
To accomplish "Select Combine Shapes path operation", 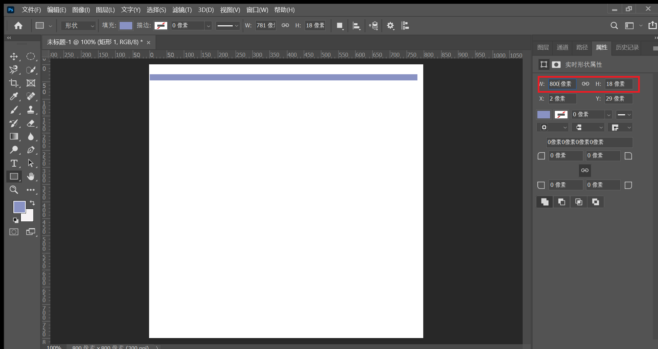I will pos(545,202).
